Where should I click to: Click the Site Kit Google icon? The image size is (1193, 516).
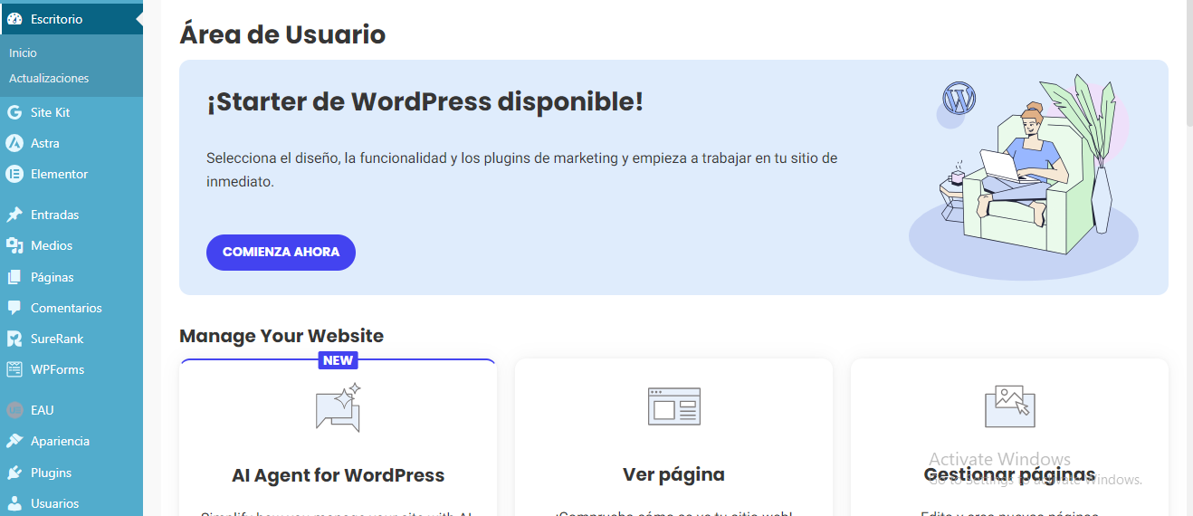[14, 112]
